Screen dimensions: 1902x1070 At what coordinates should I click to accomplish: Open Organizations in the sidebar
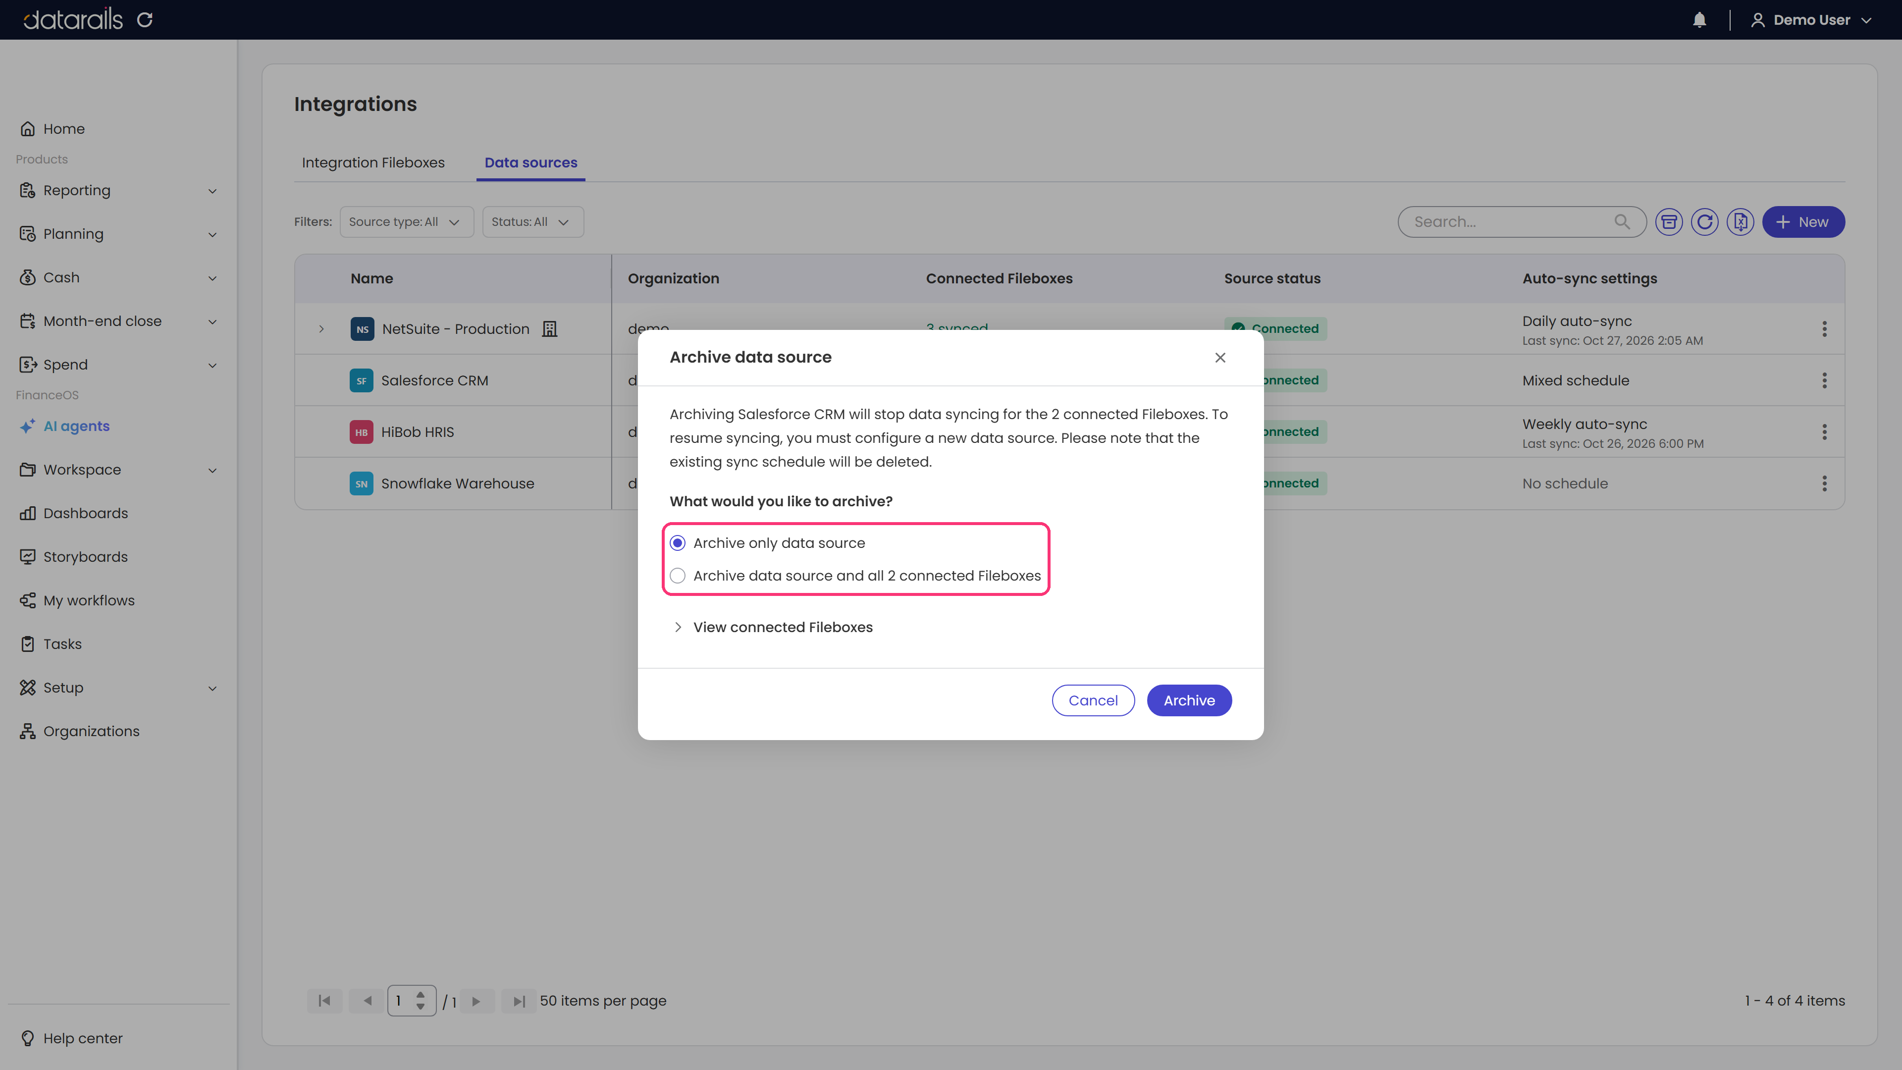80,731
